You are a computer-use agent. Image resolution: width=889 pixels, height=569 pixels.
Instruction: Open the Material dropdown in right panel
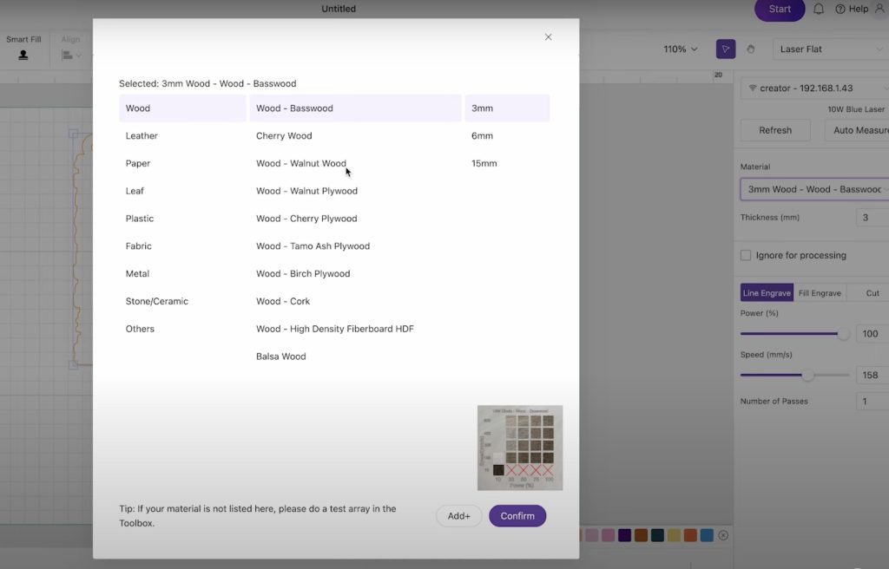[x=813, y=188]
